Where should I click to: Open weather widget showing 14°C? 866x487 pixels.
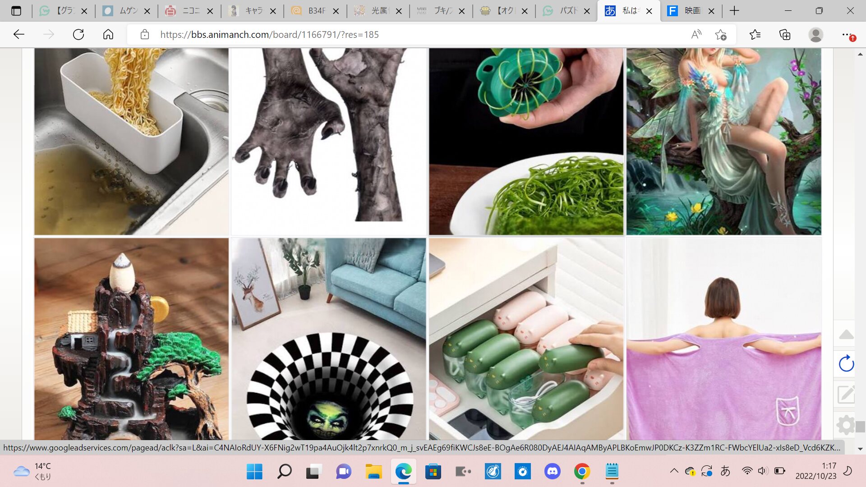(x=32, y=471)
